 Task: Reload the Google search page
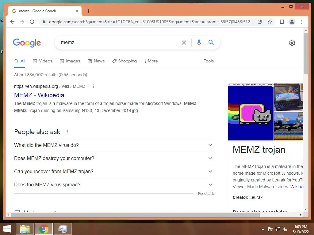pyautogui.click(x=32, y=22)
